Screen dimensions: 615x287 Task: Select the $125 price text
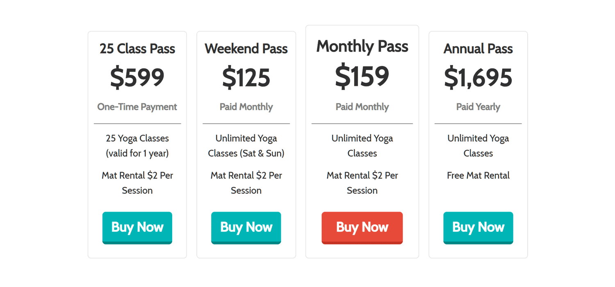246,77
